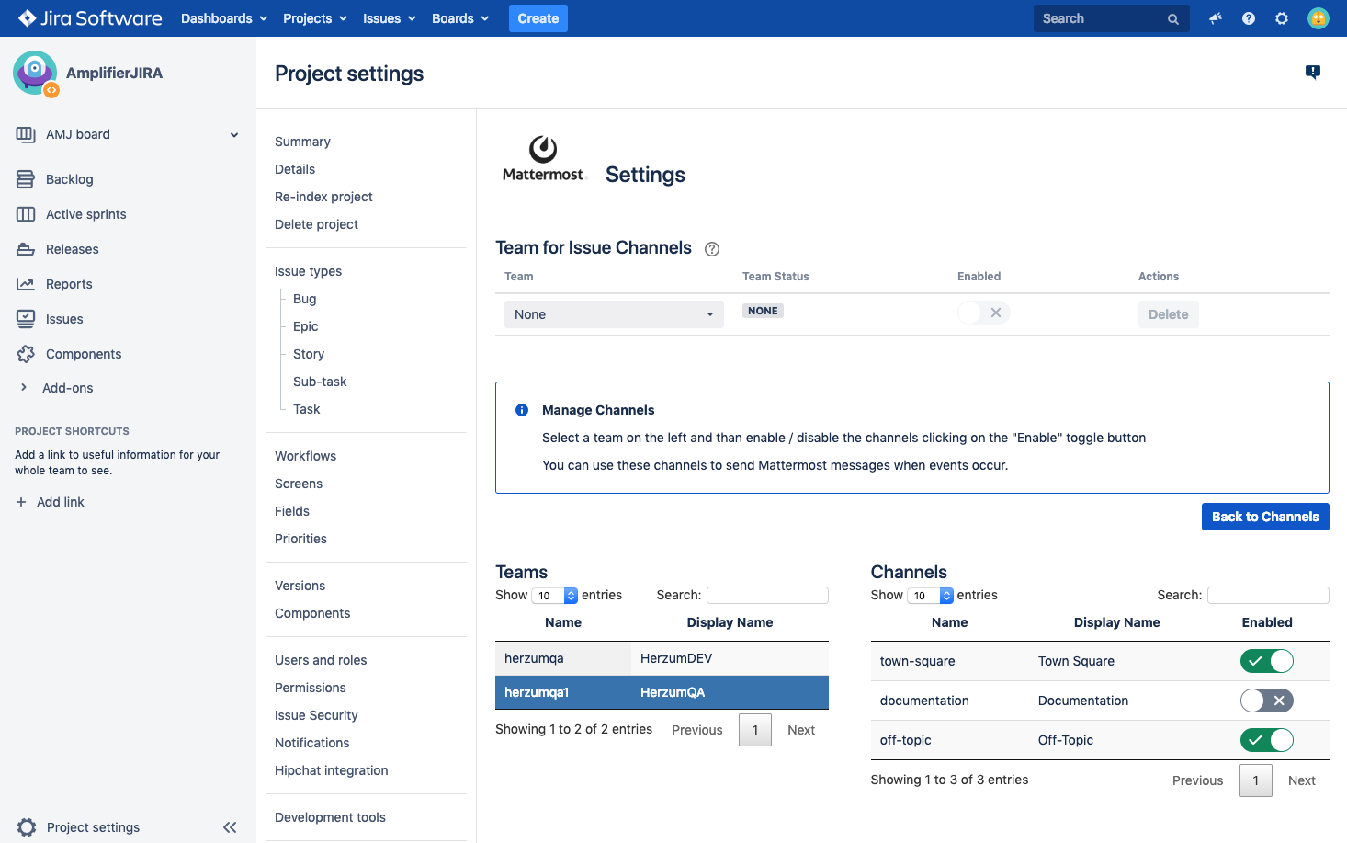Open Components in the left sidebar

[x=84, y=354]
